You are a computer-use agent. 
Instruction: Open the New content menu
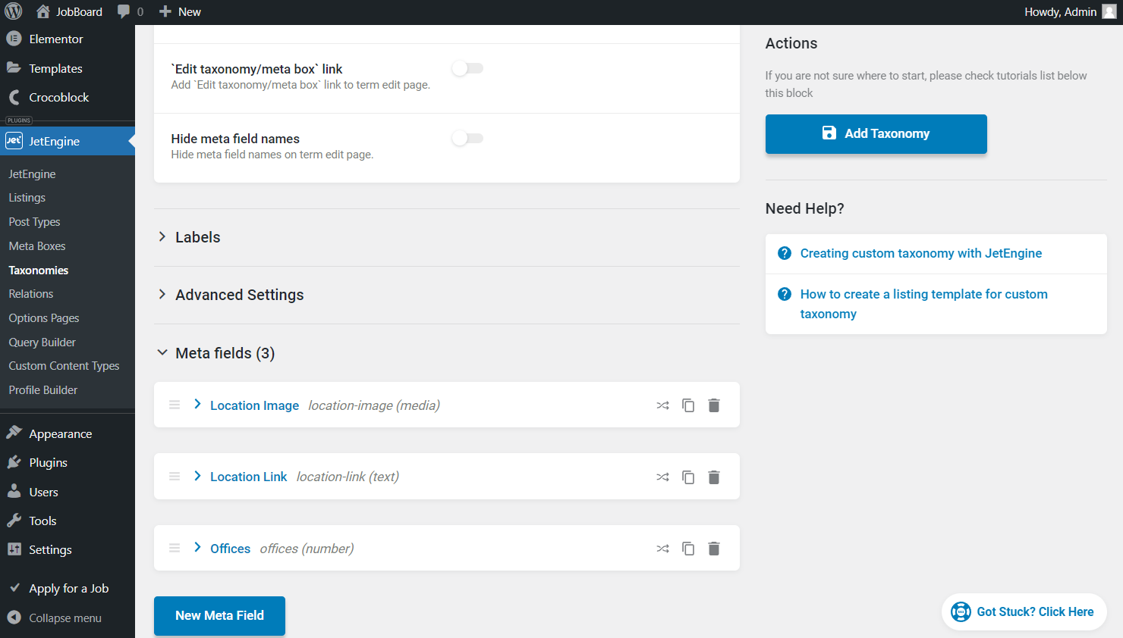click(x=180, y=12)
